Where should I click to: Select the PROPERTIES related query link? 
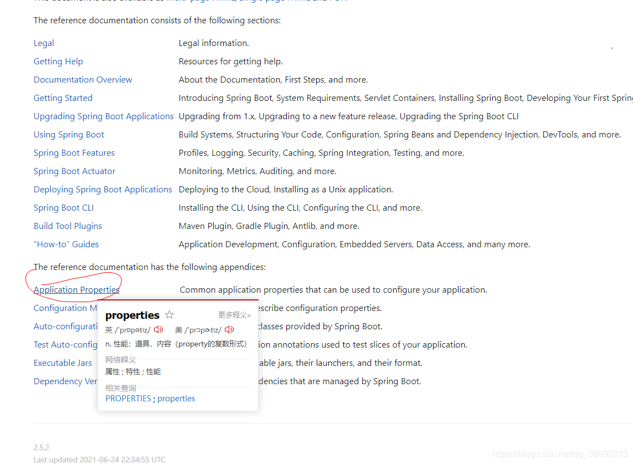[128, 399]
